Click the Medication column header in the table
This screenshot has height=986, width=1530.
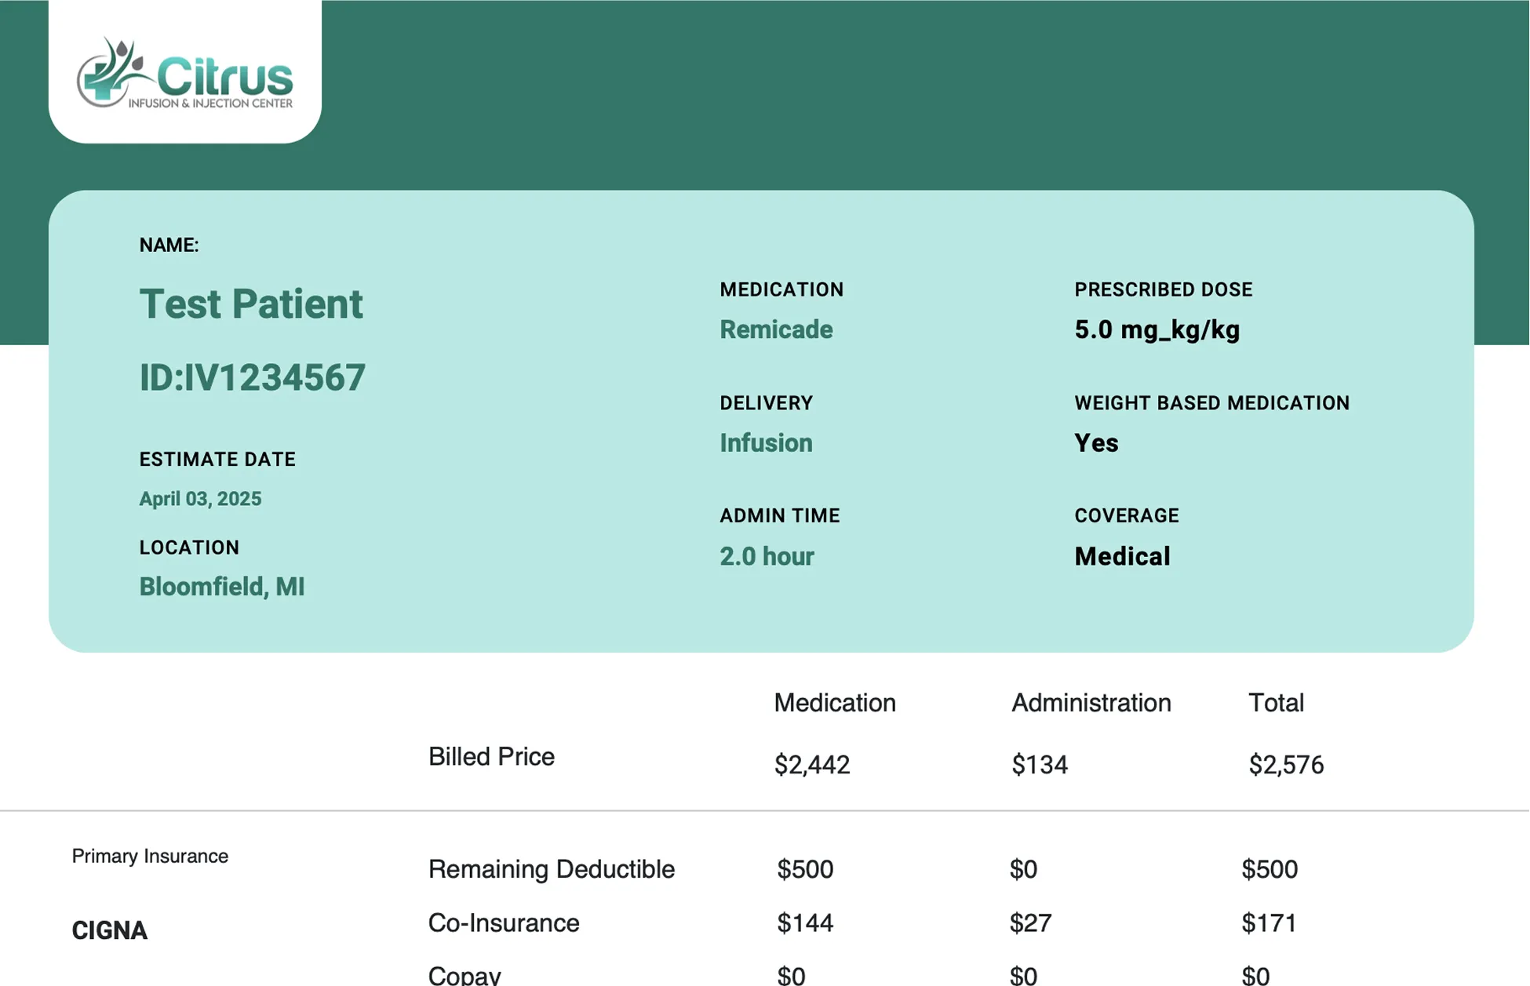(x=835, y=703)
